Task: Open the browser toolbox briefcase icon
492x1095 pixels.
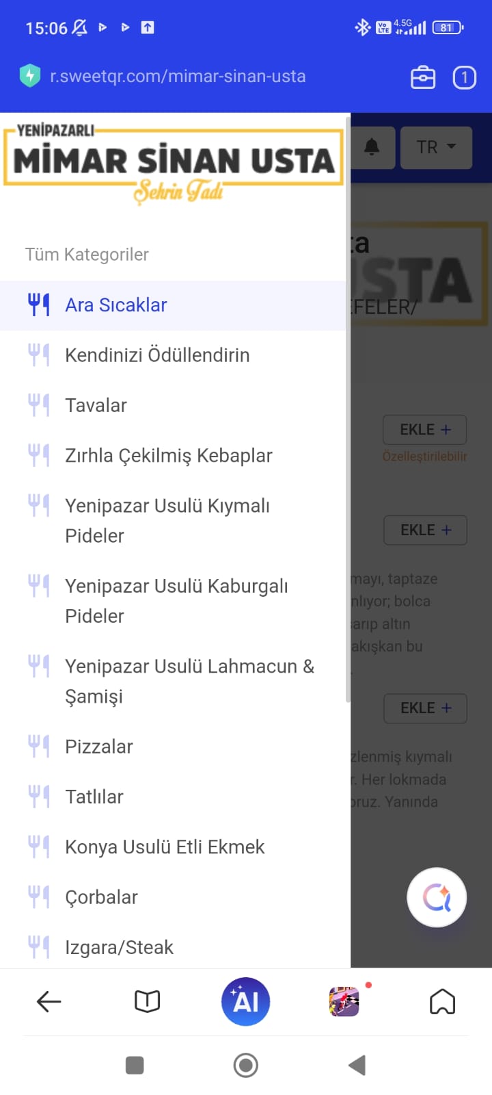Action: tap(422, 77)
